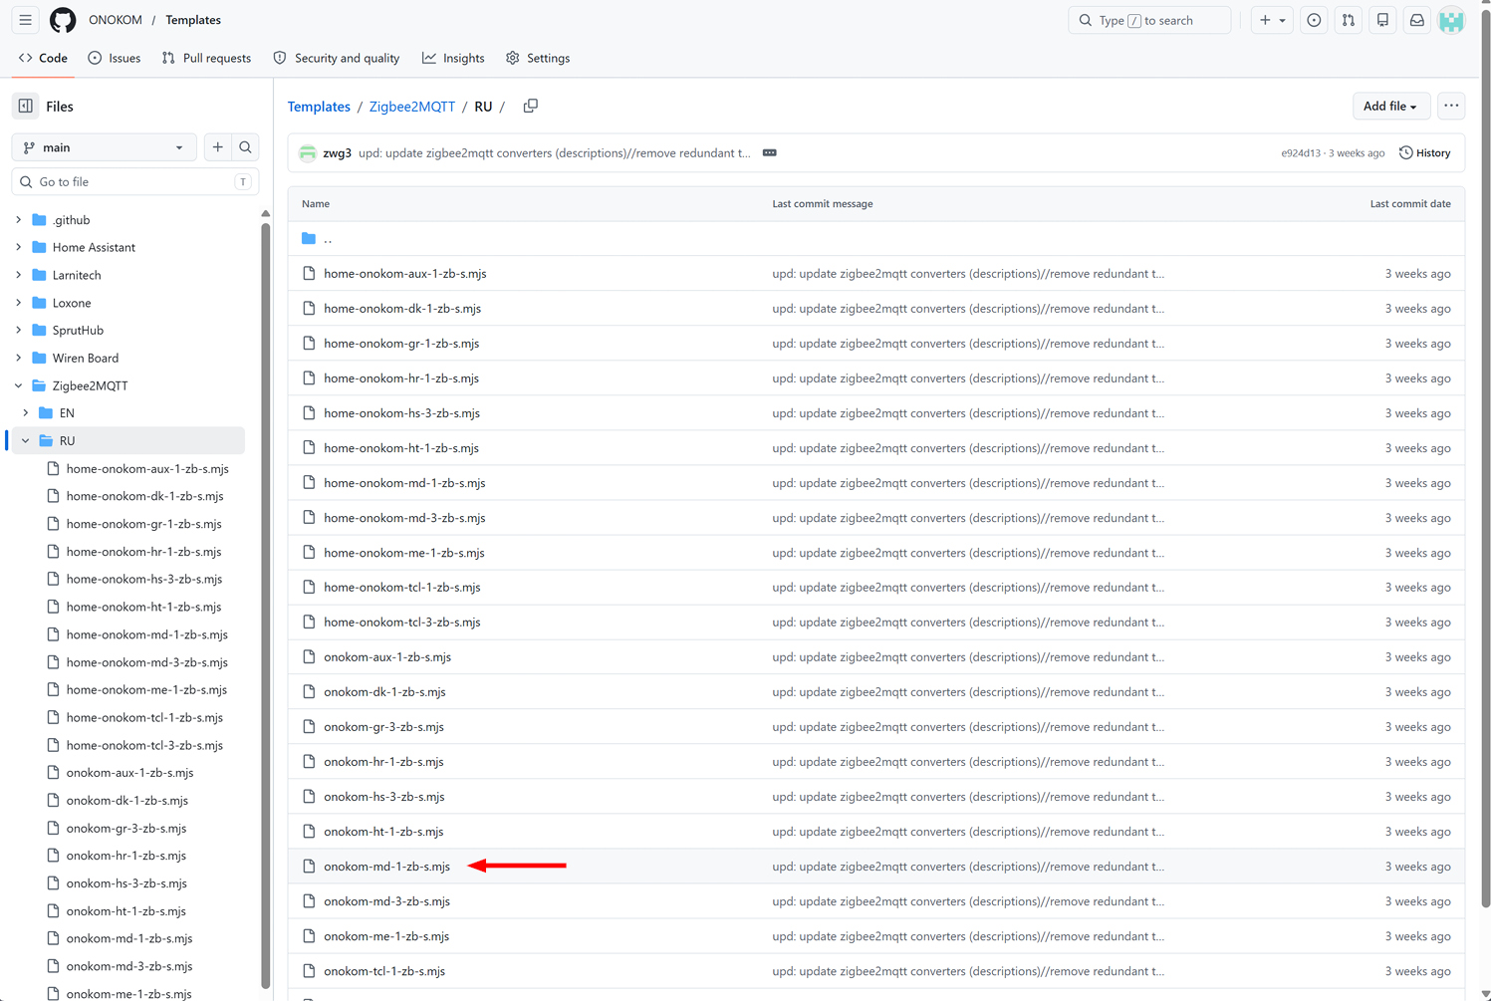Switch to the Insights tab
This screenshot has height=1001, width=1491.
coord(453,58)
